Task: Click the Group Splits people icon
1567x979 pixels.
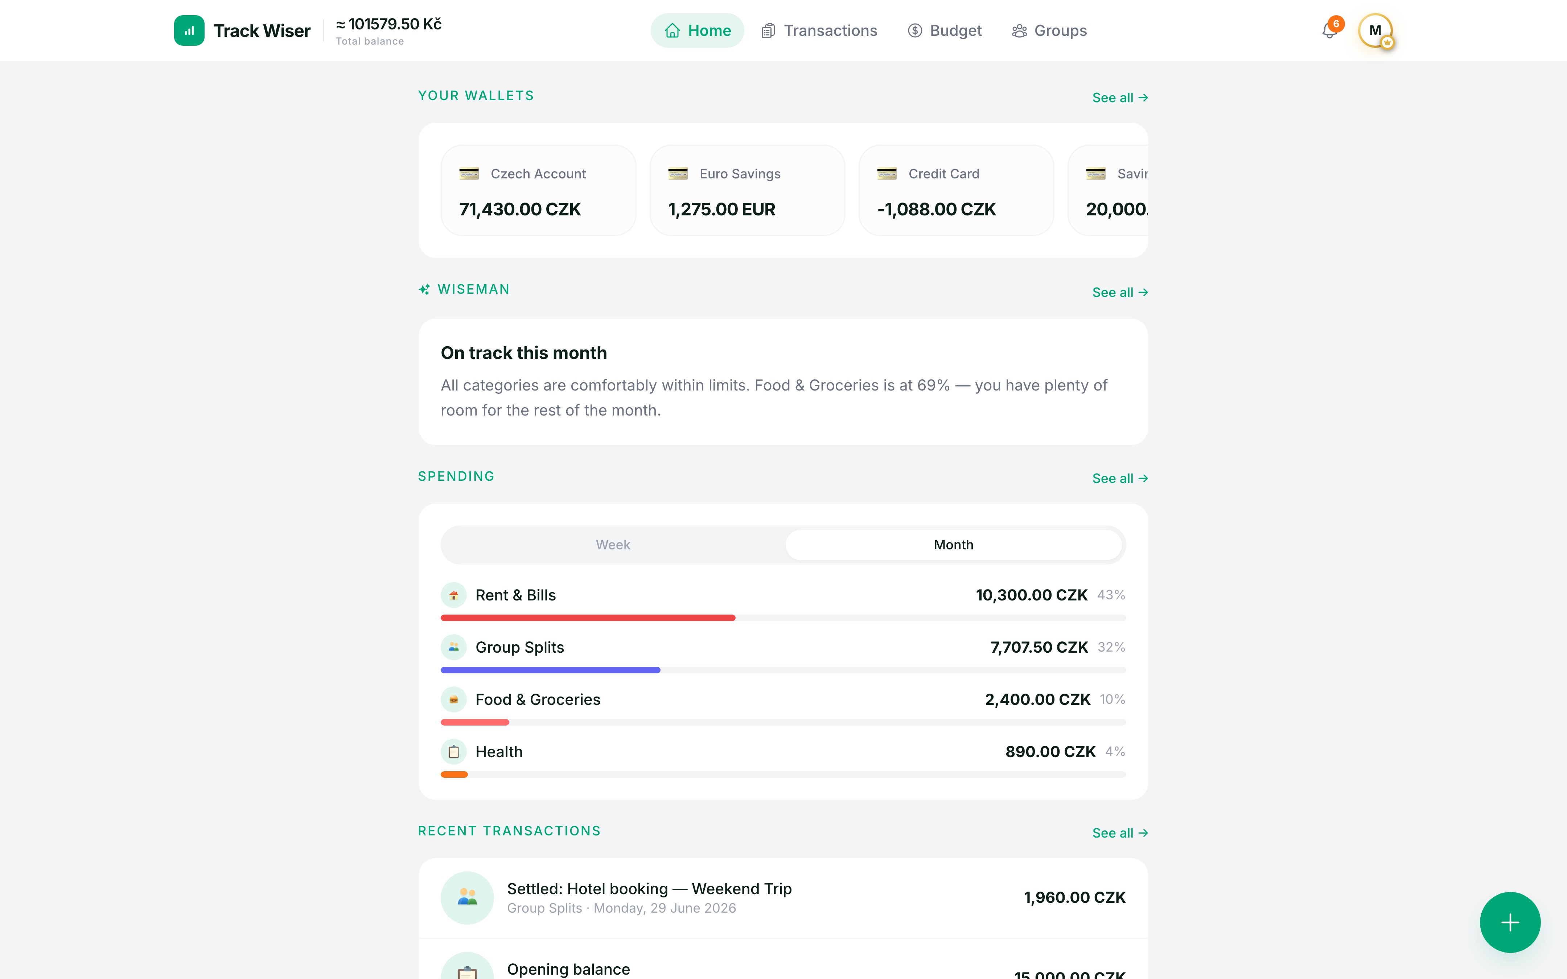Action: tap(454, 648)
